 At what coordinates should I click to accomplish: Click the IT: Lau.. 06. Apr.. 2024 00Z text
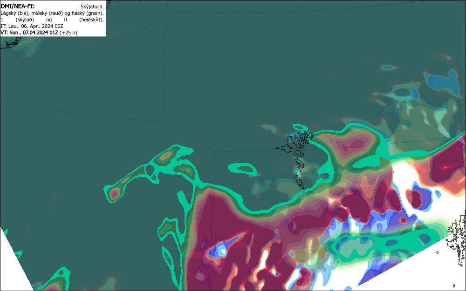pos(32,26)
